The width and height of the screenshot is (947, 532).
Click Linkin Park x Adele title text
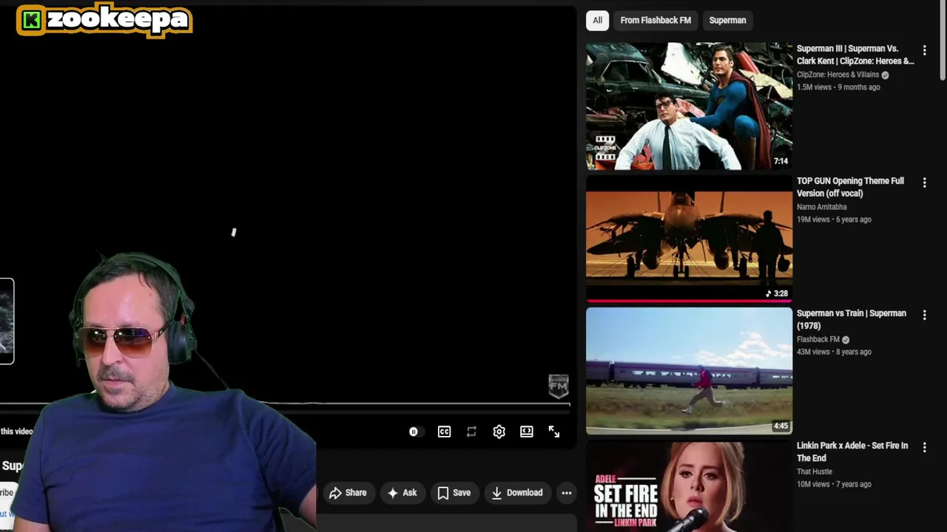(x=852, y=451)
